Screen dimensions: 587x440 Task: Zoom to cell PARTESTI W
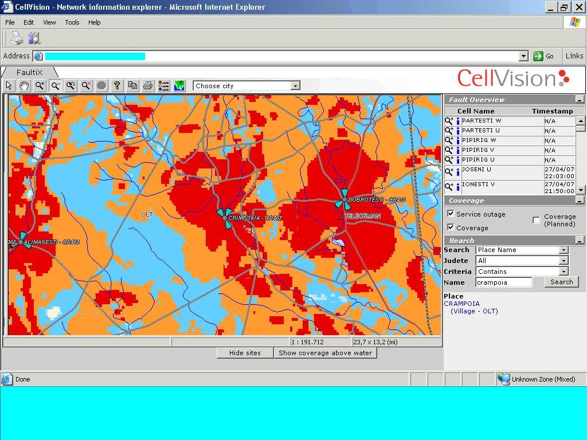tap(449, 121)
